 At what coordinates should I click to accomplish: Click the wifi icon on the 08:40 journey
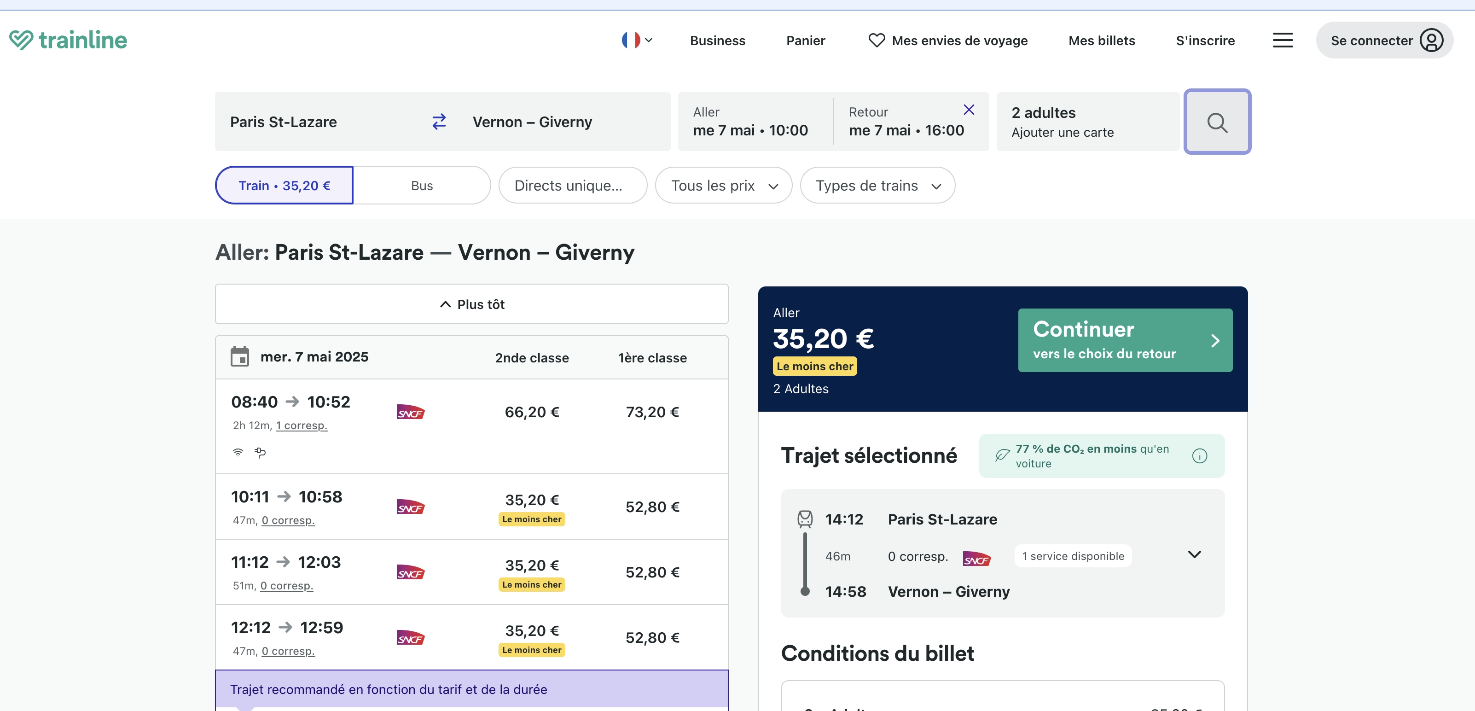click(x=238, y=452)
